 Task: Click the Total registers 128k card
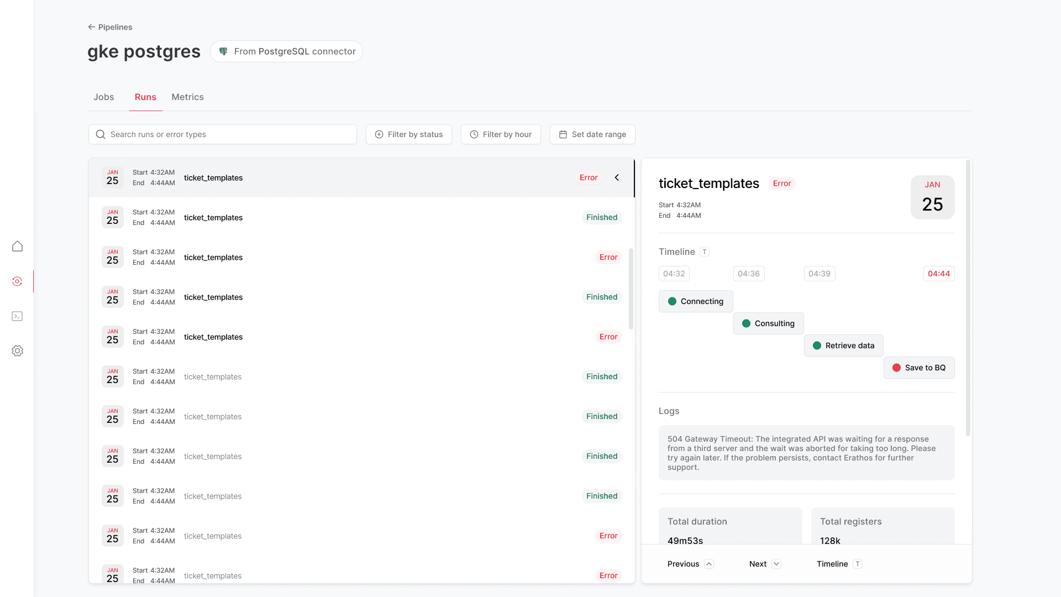(x=883, y=526)
